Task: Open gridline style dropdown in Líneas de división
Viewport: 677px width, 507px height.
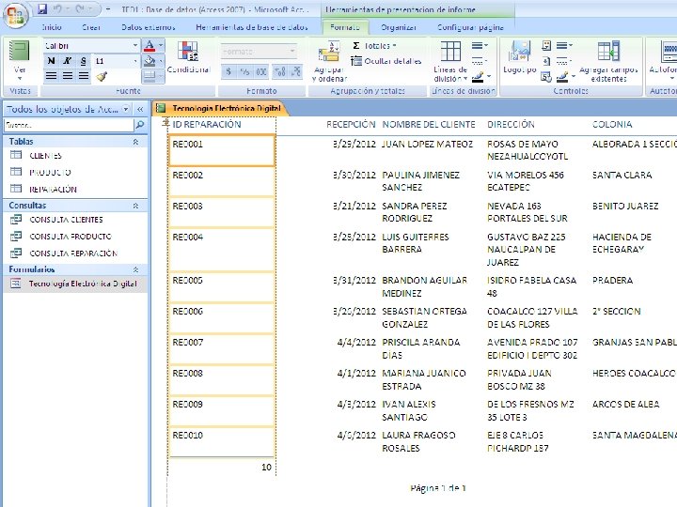Action: (x=480, y=61)
